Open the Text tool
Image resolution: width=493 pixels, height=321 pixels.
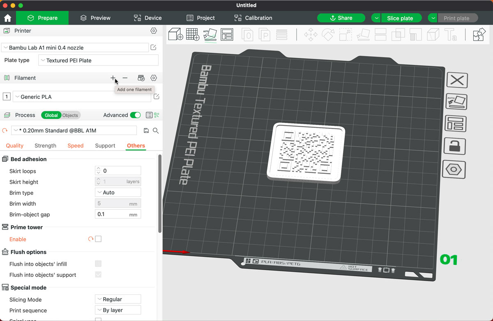point(450,34)
